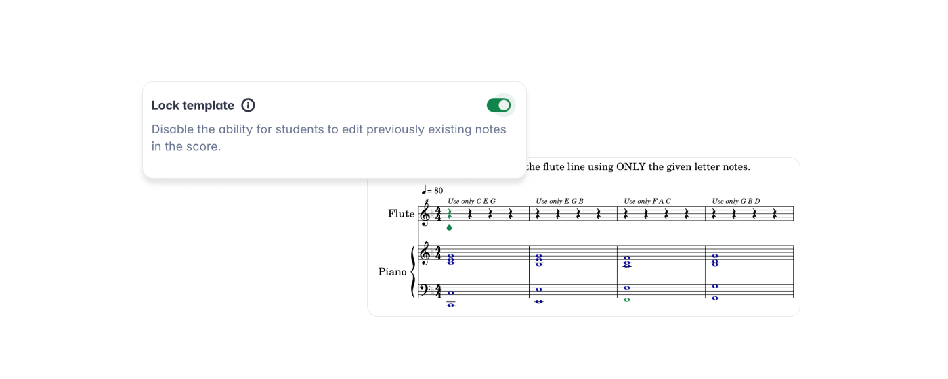Image resolution: width=948 pixels, height=379 pixels.
Task: Select the fourth-measure piano treble chord
Action: pyautogui.click(x=715, y=260)
